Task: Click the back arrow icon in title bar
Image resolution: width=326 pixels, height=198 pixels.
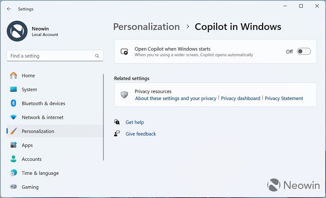Action: click(x=9, y=9)
